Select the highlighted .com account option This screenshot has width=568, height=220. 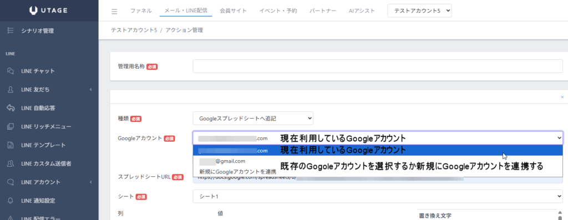click(x=378, y=150)
